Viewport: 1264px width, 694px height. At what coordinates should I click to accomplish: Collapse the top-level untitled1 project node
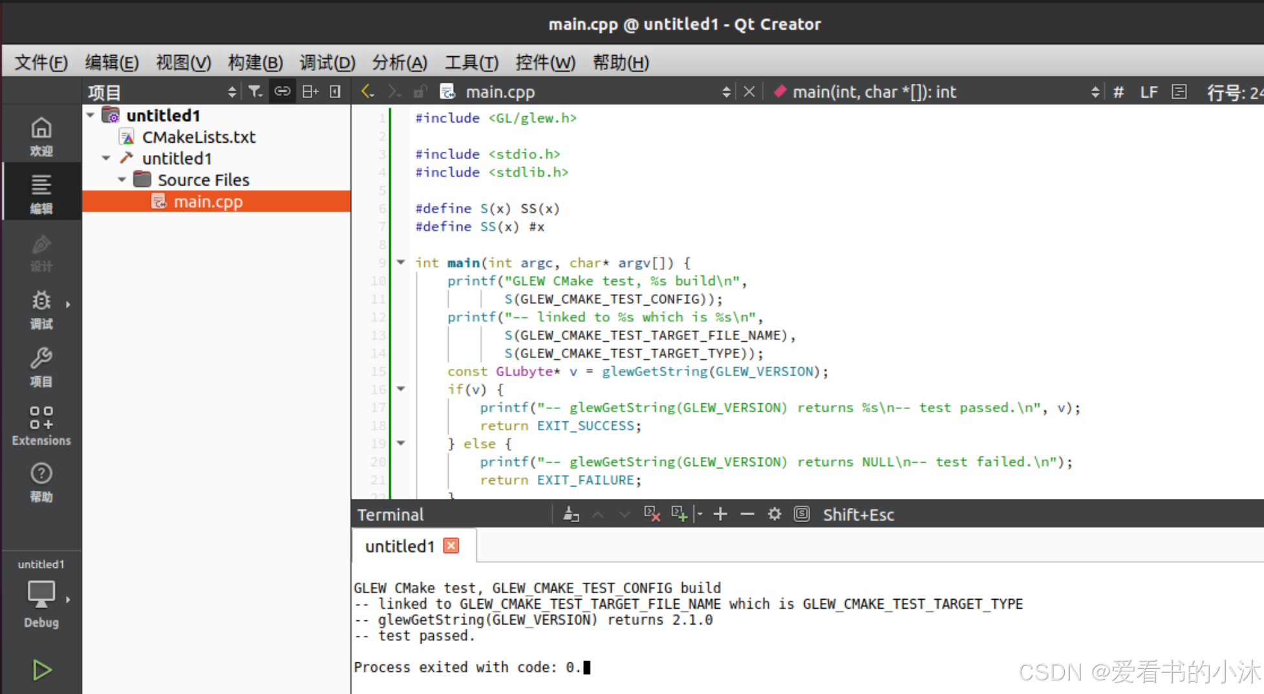pyautogui.click(x=91, y=116)
